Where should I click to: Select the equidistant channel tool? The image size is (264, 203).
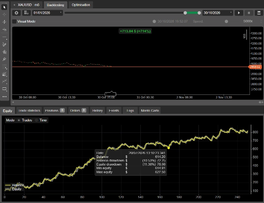pyautogui.click(x=4, y=52)
